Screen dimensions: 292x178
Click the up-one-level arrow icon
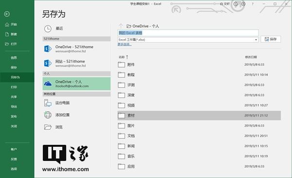point(121,26)
